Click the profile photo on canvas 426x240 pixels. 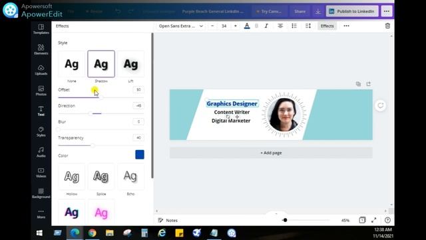(x=284, y=115)
